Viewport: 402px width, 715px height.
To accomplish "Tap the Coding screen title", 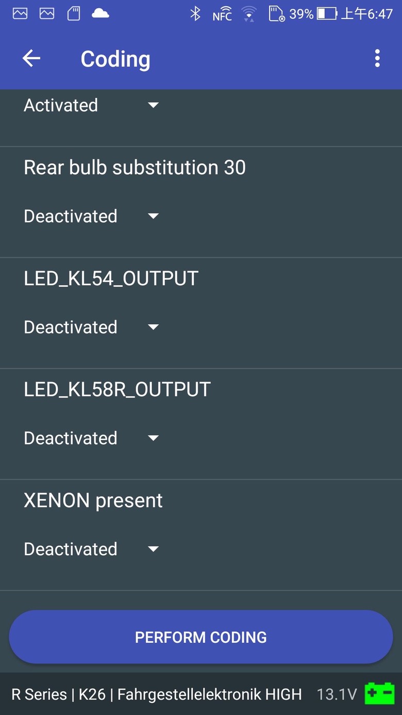I will pyautogui.click(x=115, y=59).
